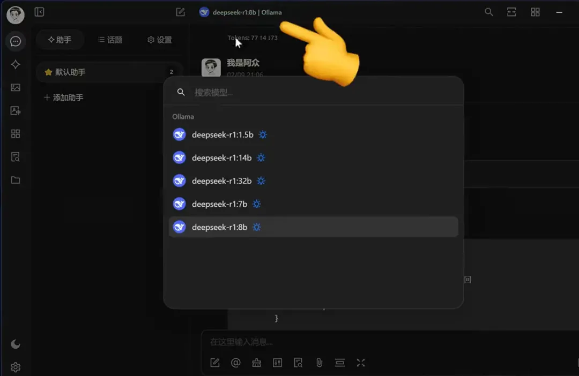The height and width of the screenshot is (376, 579).
Task: Search messages with magnifier icon
Action: 488,12
